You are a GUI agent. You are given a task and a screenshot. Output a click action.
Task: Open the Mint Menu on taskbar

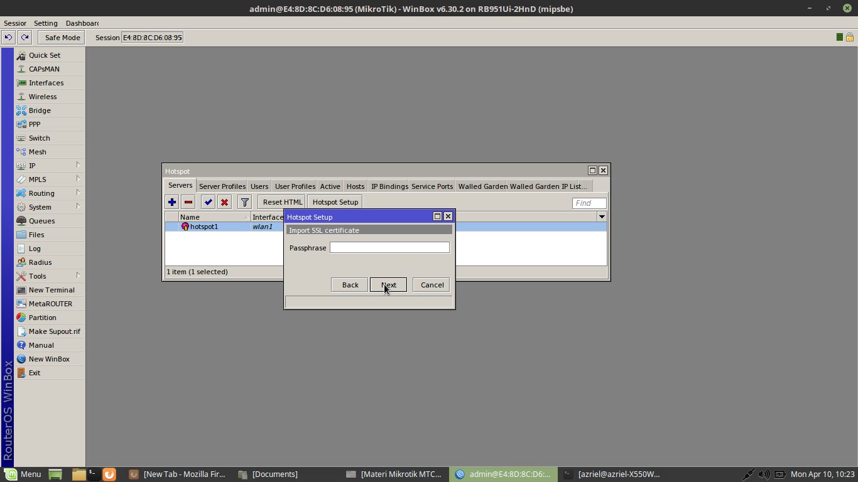(x=23, y=474)
